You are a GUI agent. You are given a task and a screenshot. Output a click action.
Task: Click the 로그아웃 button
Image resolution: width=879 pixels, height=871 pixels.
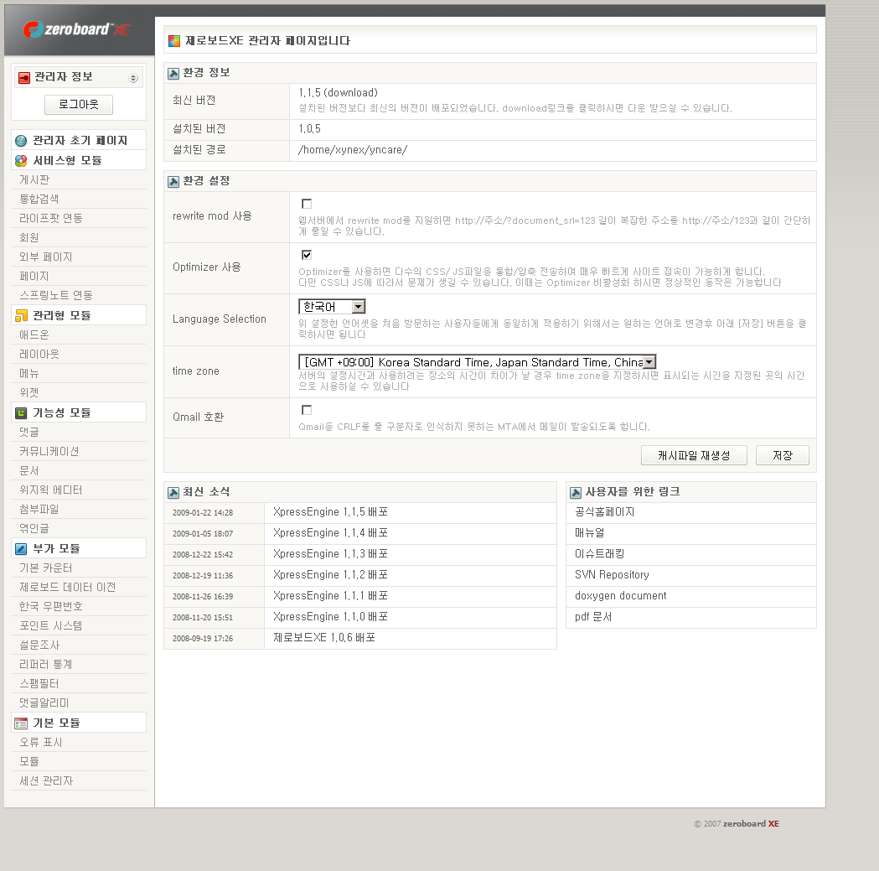click(x=79, y=104)
